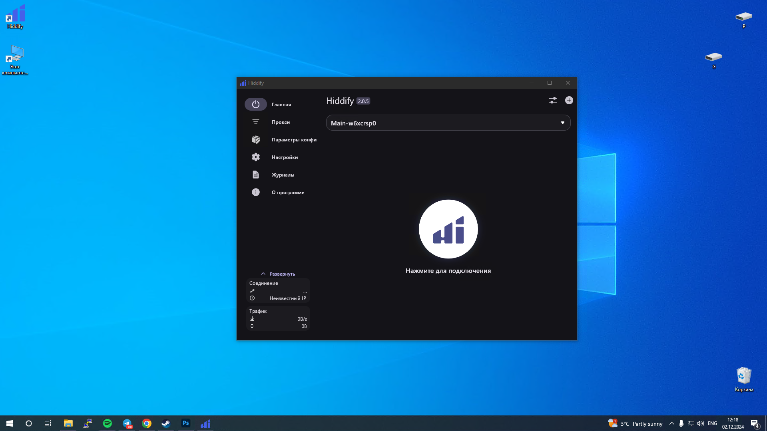Screen dimensions: 767x431
Task: Open the Main-w6xcrsp0 profile dropdown
Action: tap(448, 123)
